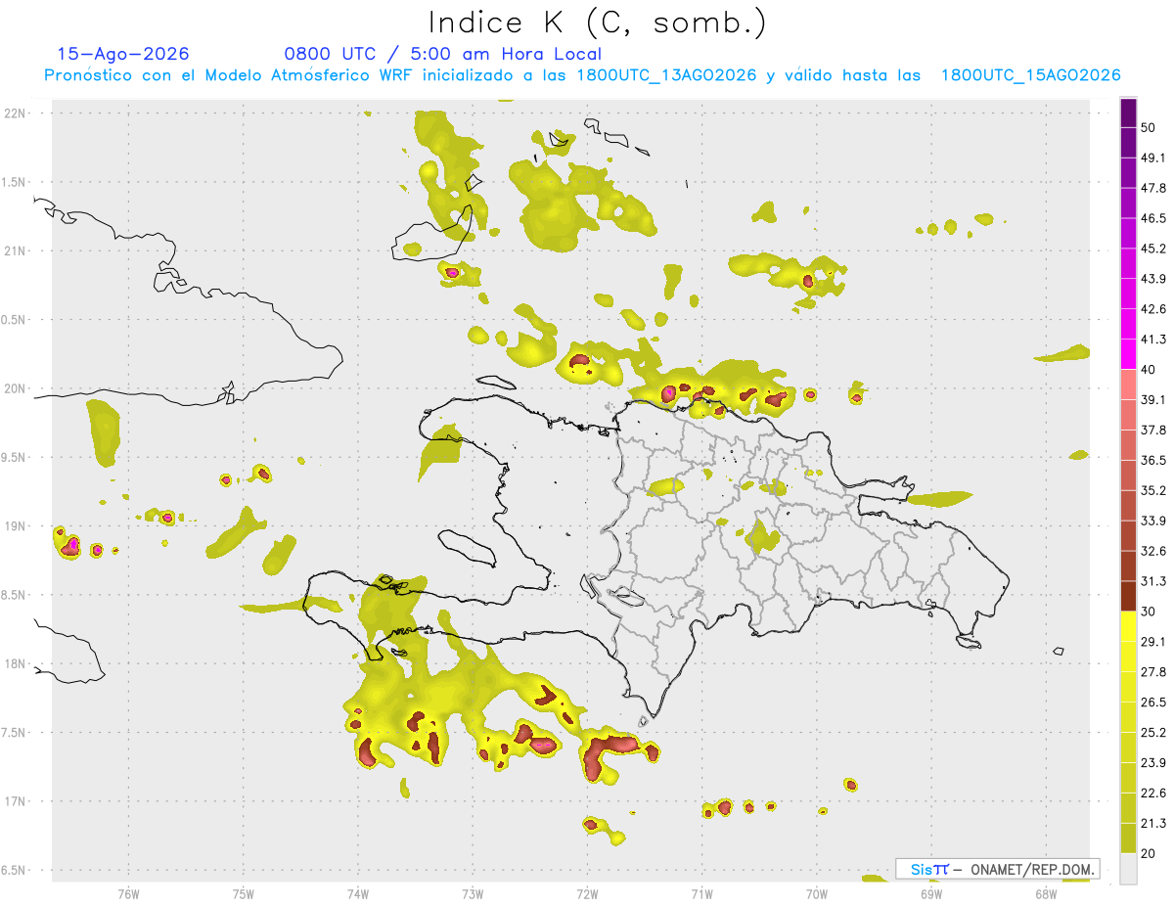The height and width of the screenshot is (907, 1174).
Task: Click the WRF model forecast description line
Action: tap(582, 75)
